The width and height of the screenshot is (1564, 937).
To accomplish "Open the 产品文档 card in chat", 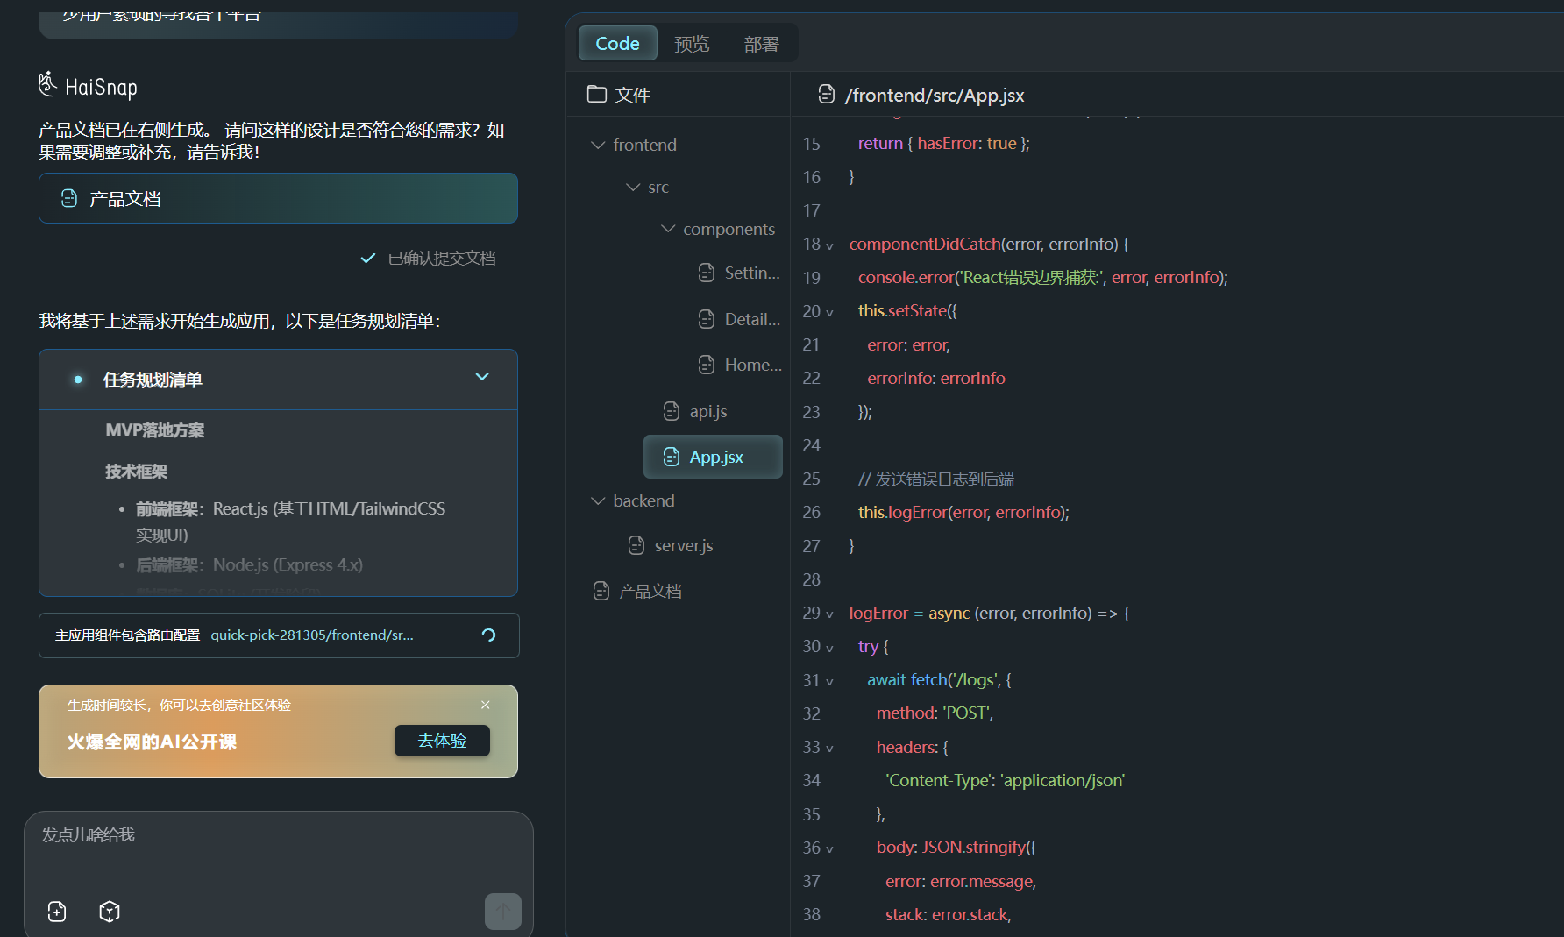I will tap(278, 198).
